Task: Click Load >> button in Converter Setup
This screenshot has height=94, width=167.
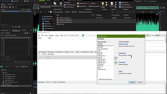Action: point(116,58)
